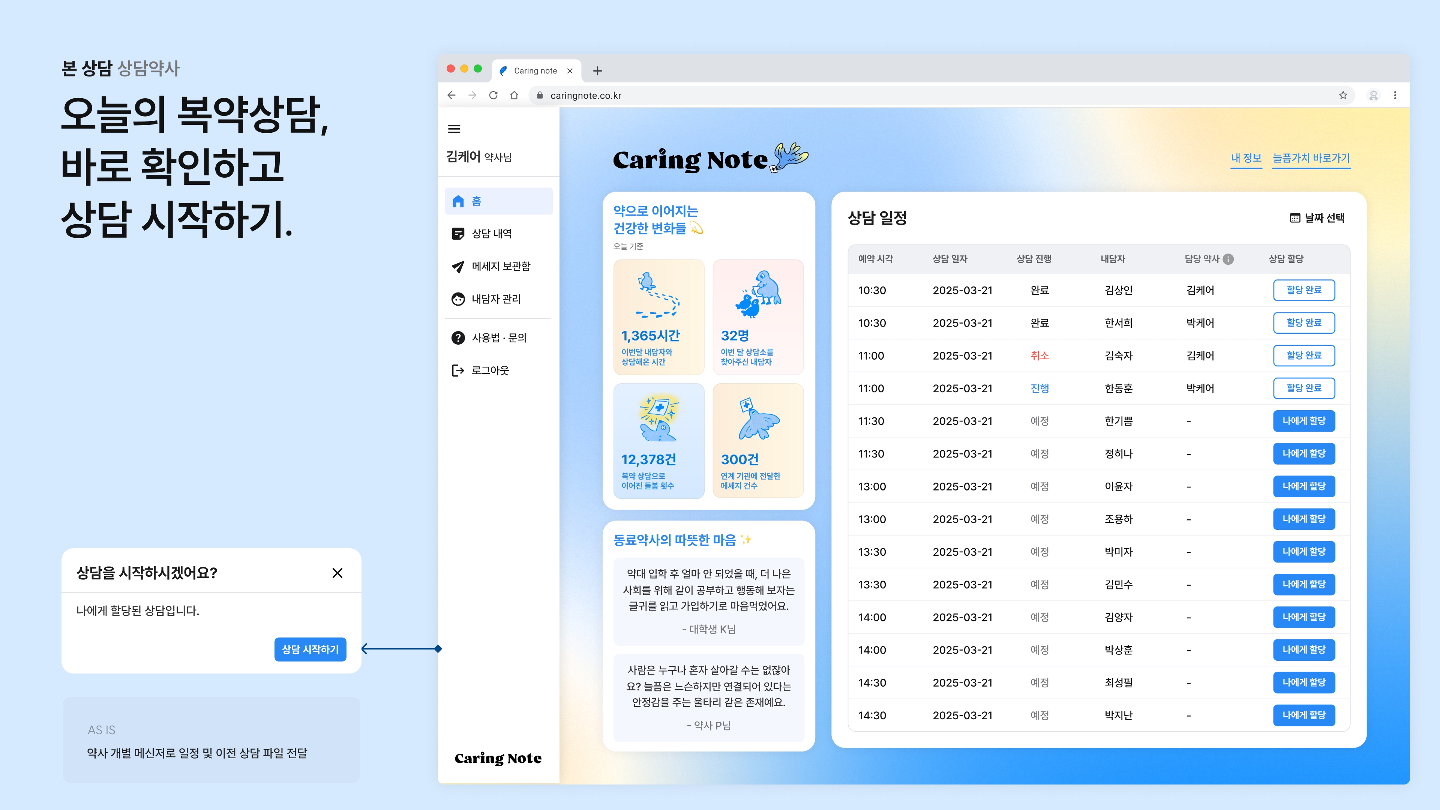Screen dimensions: 1440x810
Task: Select 홈 in the sidebar
Action: (x=498, y=201)
